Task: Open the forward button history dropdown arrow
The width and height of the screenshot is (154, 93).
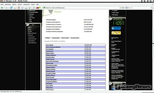Action: click(x=9, y=8)
